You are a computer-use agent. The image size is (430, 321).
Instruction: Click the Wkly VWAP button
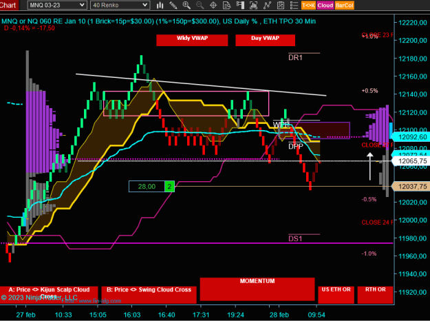(x=192, y=40)
